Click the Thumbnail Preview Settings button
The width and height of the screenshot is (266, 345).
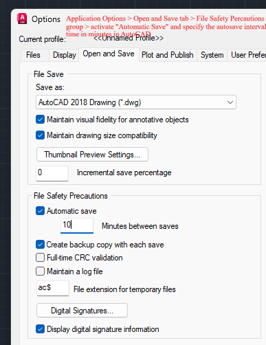pos(92,155)
